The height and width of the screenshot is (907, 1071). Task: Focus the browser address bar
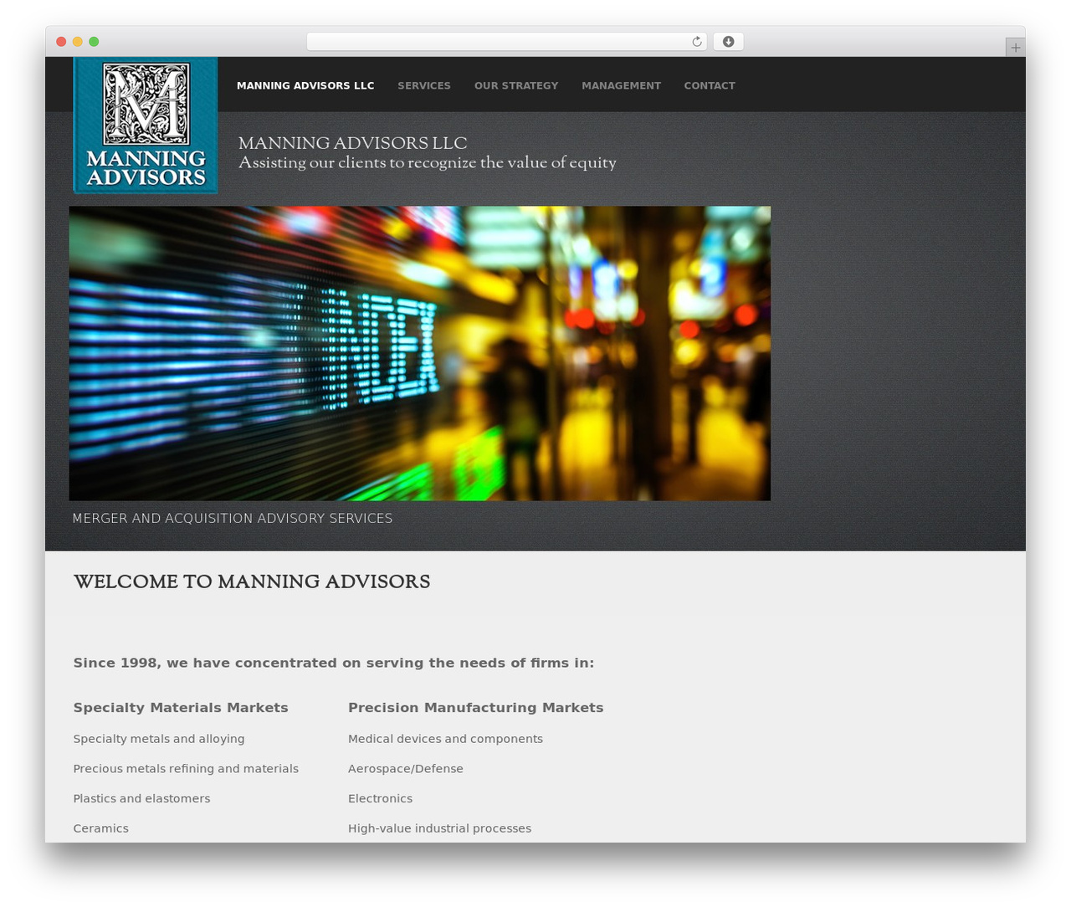(x=506, y=42)
